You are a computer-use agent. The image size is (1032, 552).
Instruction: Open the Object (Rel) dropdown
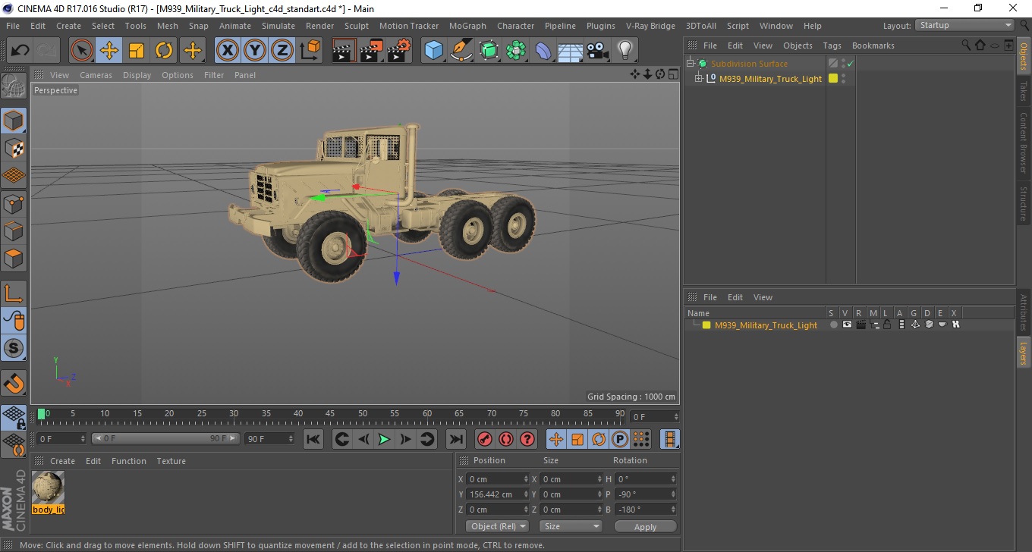point(497,526)
